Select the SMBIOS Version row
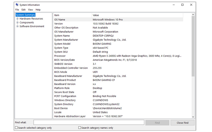 click(x=118, y=64)
